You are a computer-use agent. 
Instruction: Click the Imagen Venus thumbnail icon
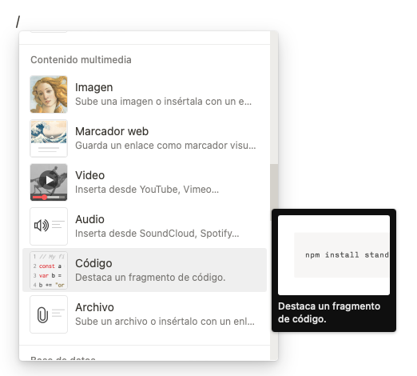(49, 94)
